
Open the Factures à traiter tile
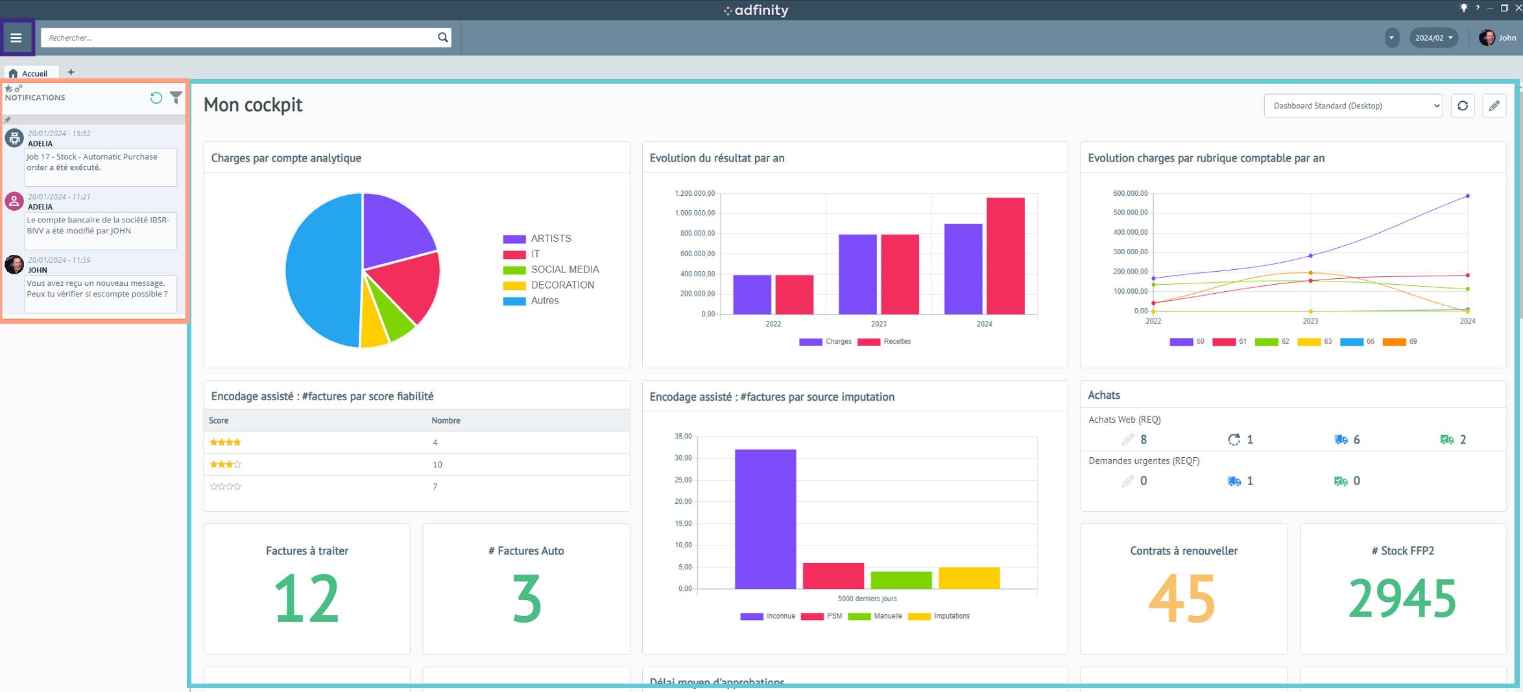tap(307, 589)
